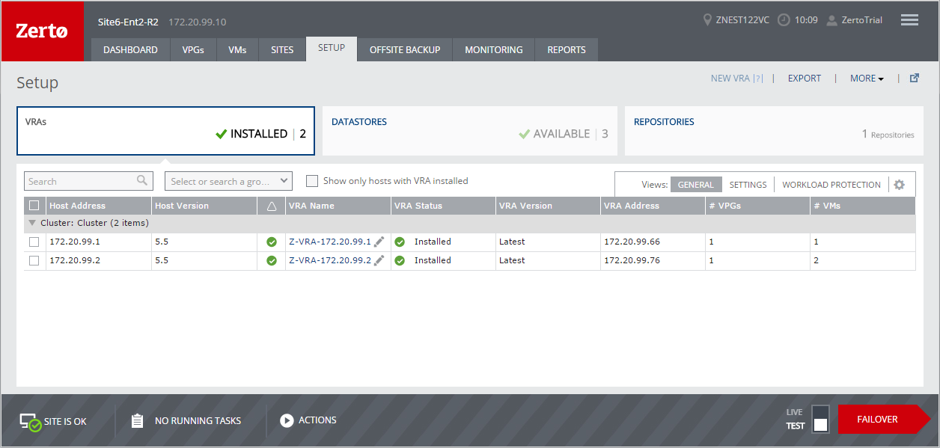The image size is (940, 448).
Task: Switch to WORKLOAD PROTECTION view
Action: (x=831, y=185)
